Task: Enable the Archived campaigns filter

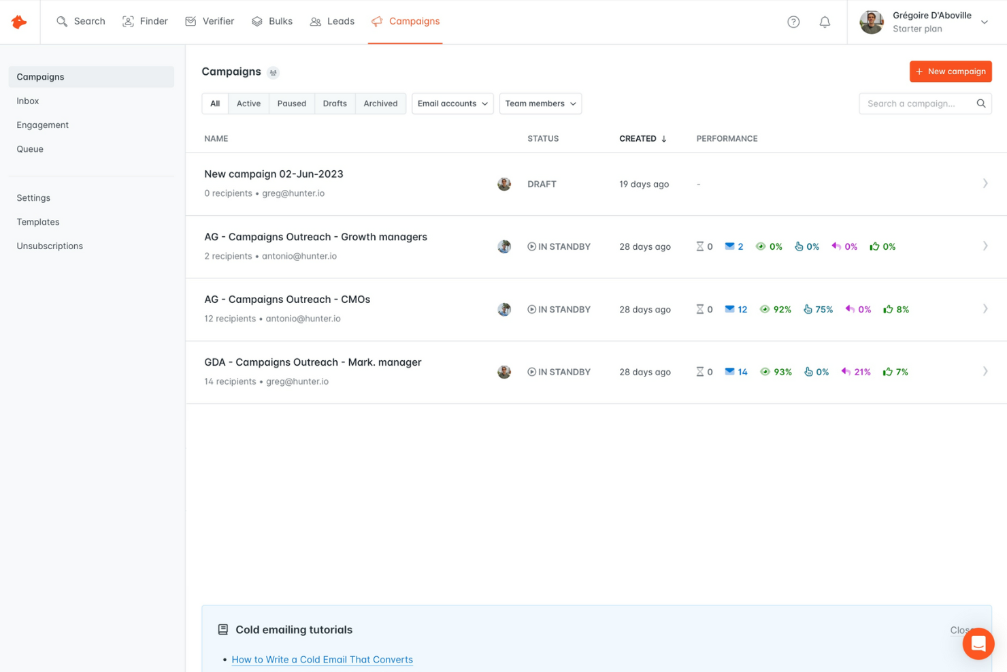Action: pyautogui.click(x=380, y=103)
